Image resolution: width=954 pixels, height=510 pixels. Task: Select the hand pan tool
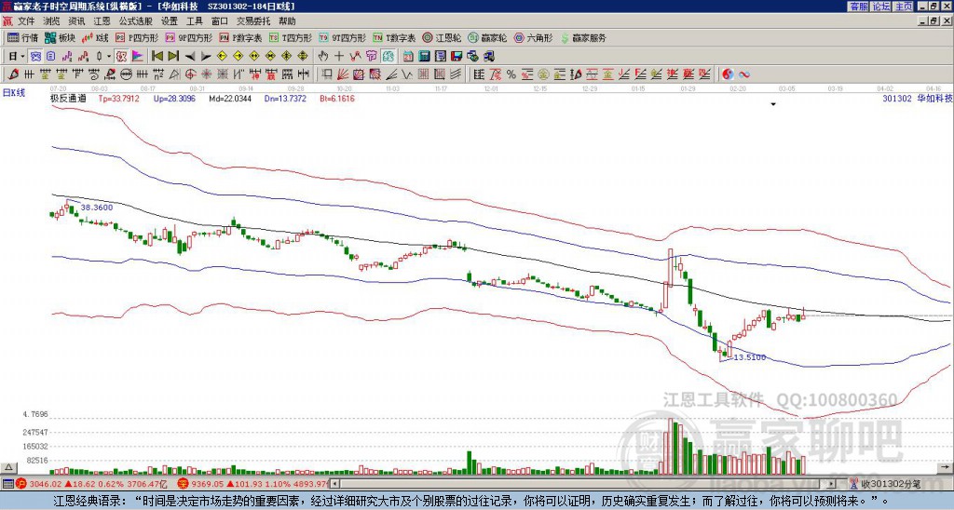(x=322, y=57)
